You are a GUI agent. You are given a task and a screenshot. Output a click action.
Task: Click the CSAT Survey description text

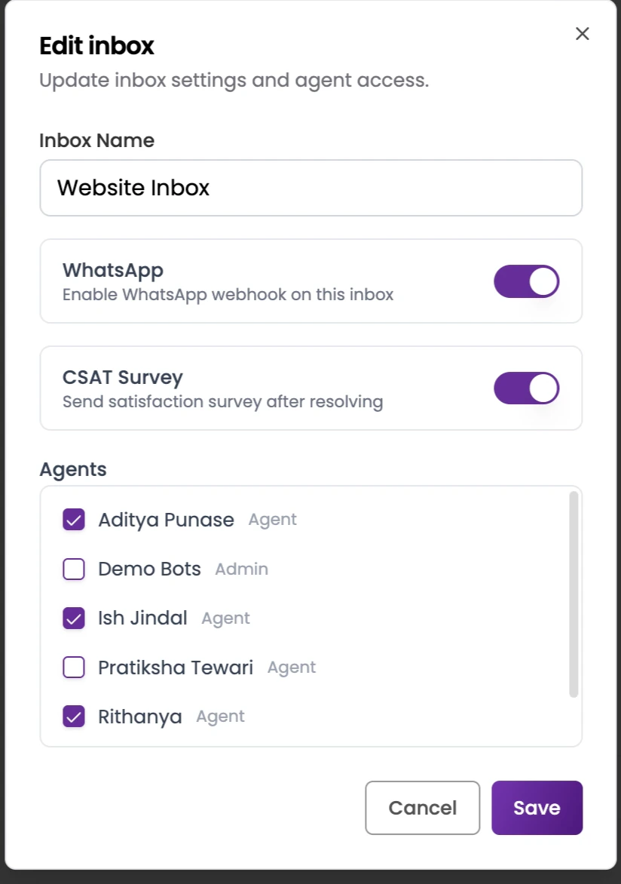pyautogui.click(x=223, y=401)
